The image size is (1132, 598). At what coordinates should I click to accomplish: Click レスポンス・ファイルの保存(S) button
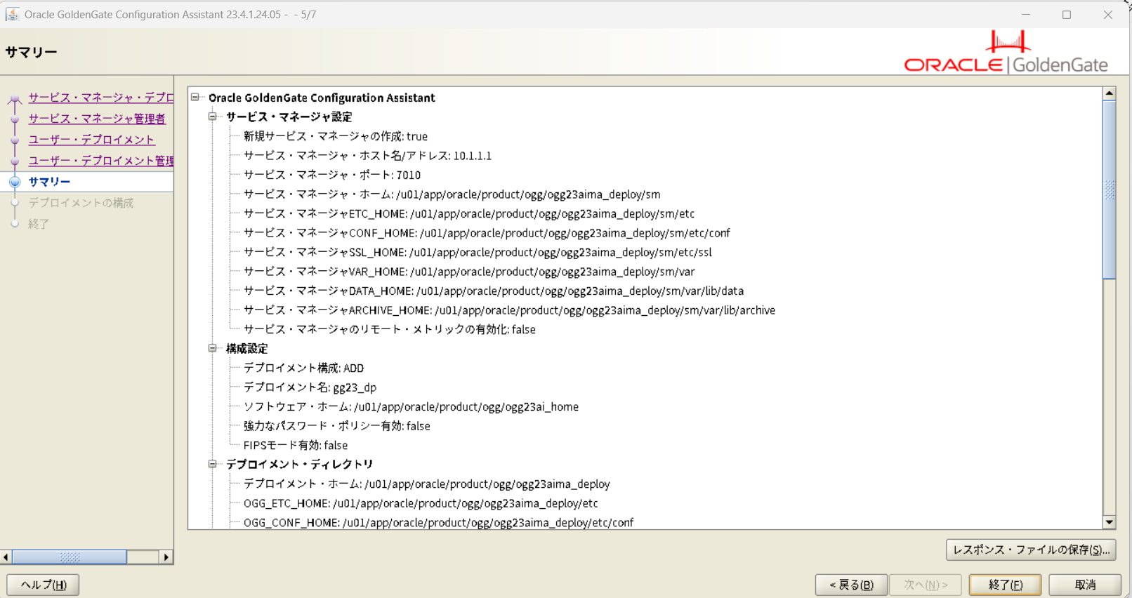(1031, 550)
